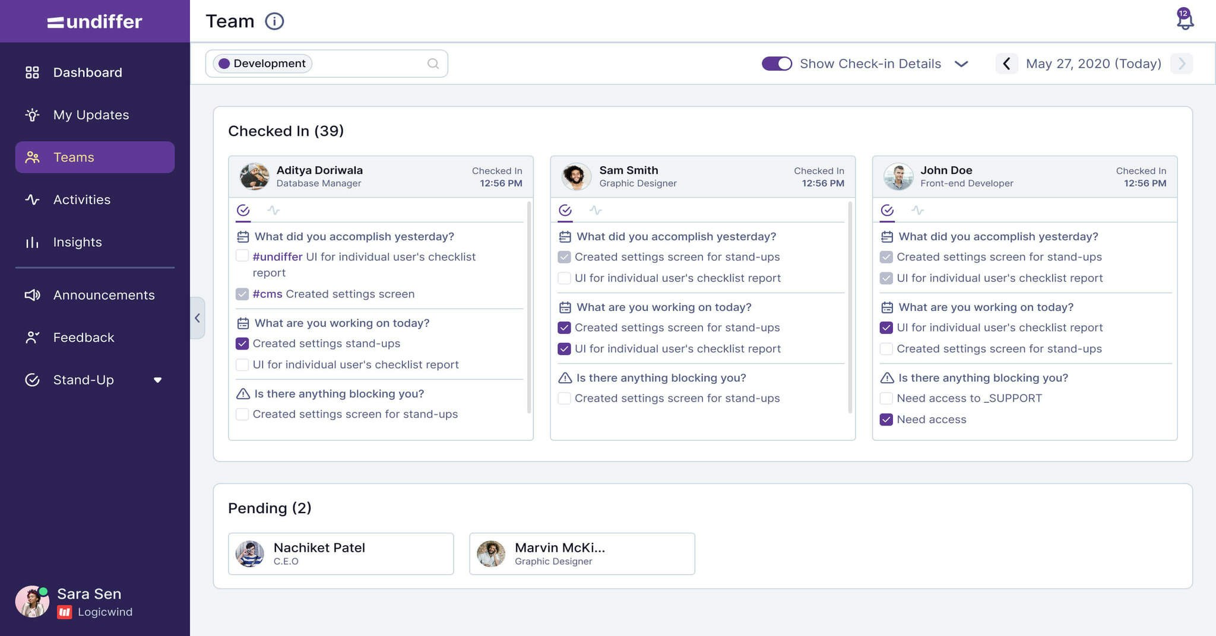Image resolution: width=1216 pixels, height=636 pixels.
Task: Open Activities in the sidebar
Action: tap(95, 199)
